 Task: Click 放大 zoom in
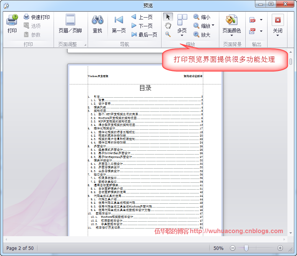[x=202, y=35]
